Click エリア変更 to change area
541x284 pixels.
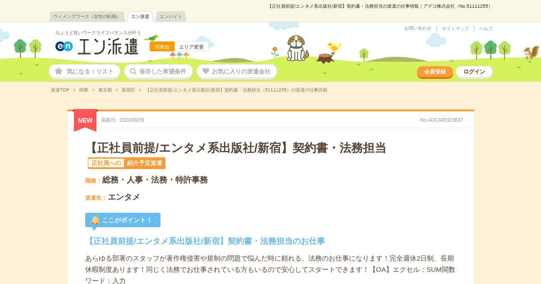(192, 47)
